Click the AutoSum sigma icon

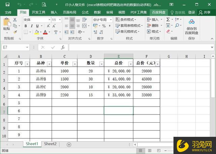click(168, 20)
